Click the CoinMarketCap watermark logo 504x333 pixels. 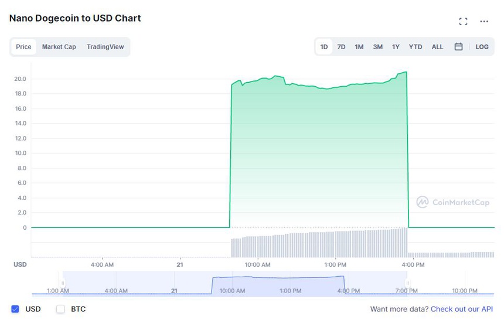click(452, 202)
